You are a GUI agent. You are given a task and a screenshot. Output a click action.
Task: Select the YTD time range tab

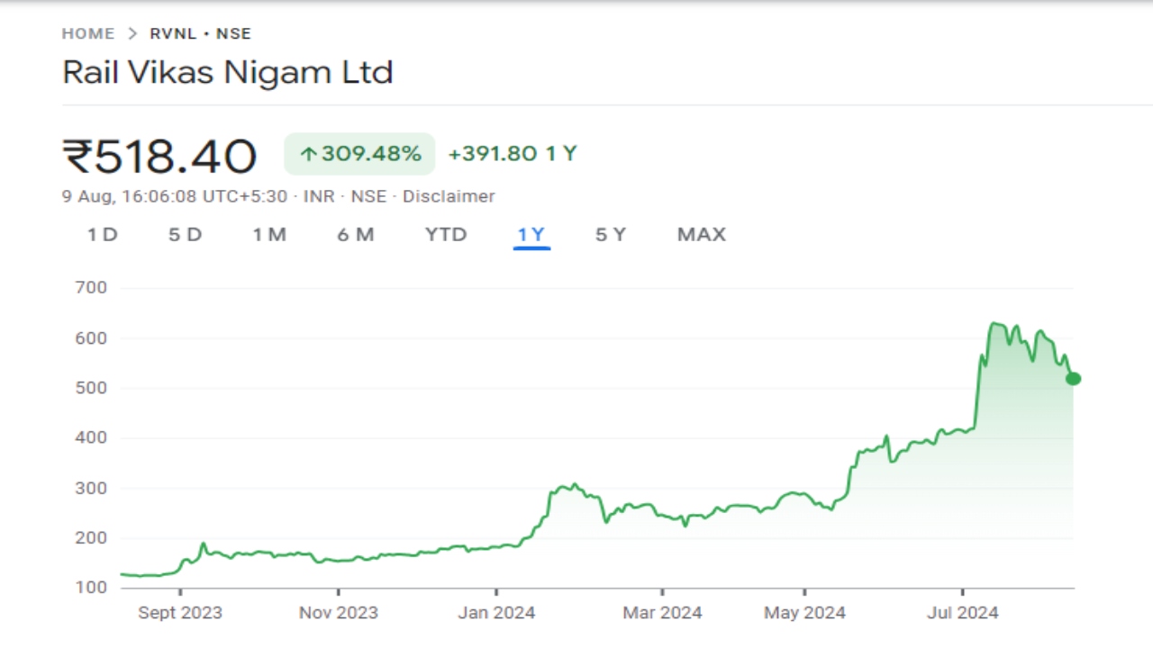[x=446, y=235]
